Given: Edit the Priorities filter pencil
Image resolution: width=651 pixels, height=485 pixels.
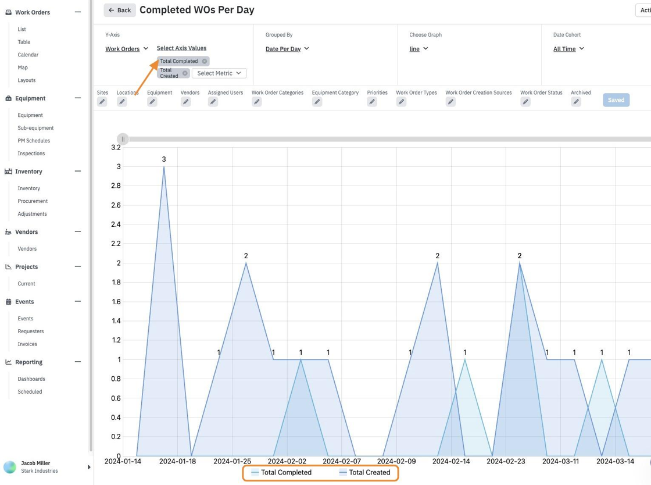Looking at the screenshot, I should pyautogui.click(x=372, y=102).
